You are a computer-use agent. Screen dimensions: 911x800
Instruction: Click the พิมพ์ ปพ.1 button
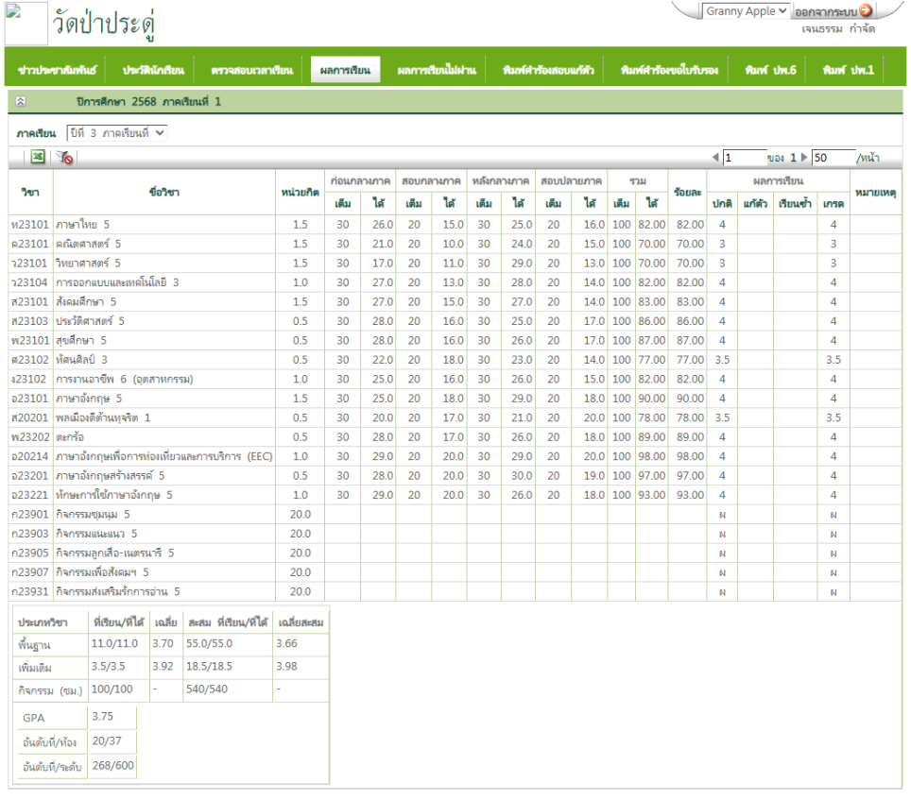(x=848, y=71)
